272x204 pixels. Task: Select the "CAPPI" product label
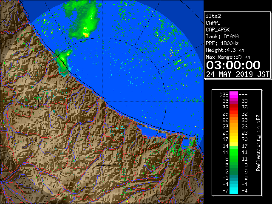pos(213,23)
